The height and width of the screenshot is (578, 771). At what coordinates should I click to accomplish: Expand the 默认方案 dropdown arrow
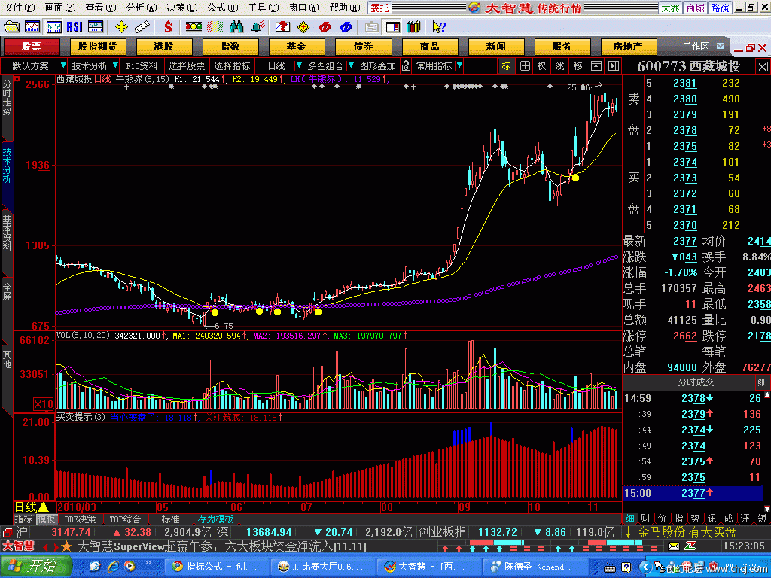[x=63, y=66]
